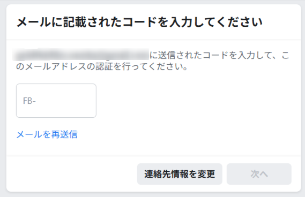305x197 pixels.
Task: Proceed with the greyed-out 次へ button
Action: pyautogui.click(x=259, y=174)
